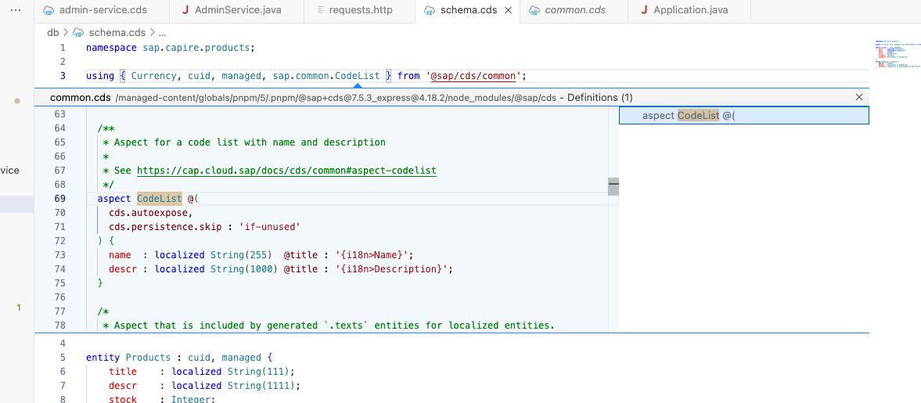The image size is (921, 403).
Task: Expand the breadcrumb ellipsis symbol list
Action: (x=162, y=33)
